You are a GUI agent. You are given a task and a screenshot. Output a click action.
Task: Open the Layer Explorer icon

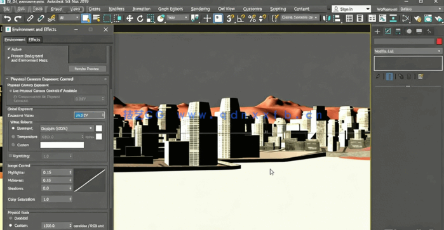(360, 18)
